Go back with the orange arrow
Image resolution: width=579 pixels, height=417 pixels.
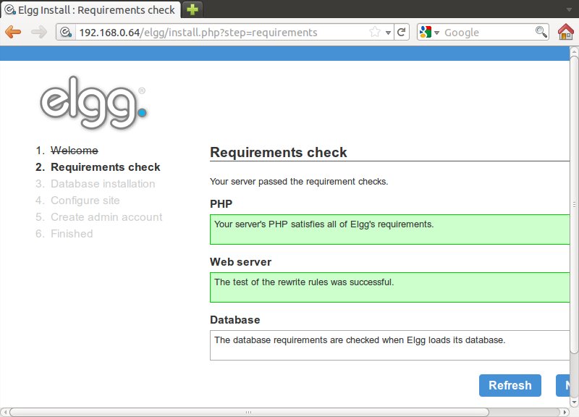[13, 32]
